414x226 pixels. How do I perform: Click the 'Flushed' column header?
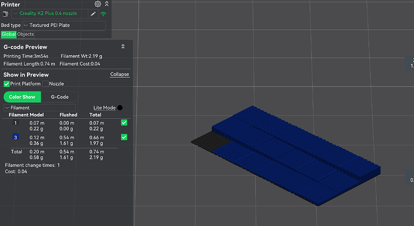(68, 115)
